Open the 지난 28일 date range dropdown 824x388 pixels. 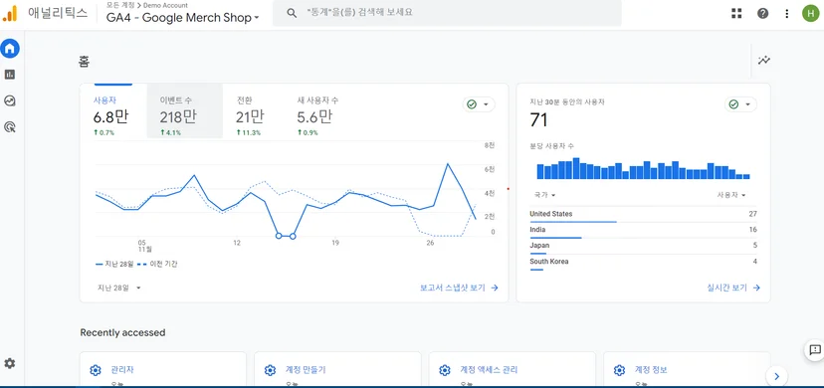(x=119, y=288)
